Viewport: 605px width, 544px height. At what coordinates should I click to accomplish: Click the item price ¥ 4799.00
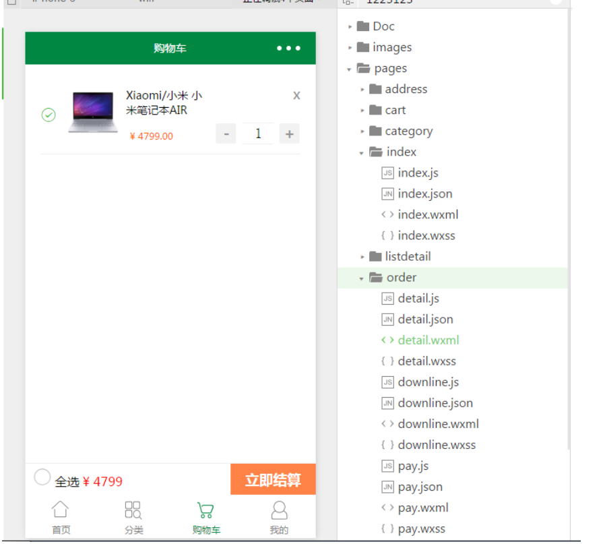point(151,136)
